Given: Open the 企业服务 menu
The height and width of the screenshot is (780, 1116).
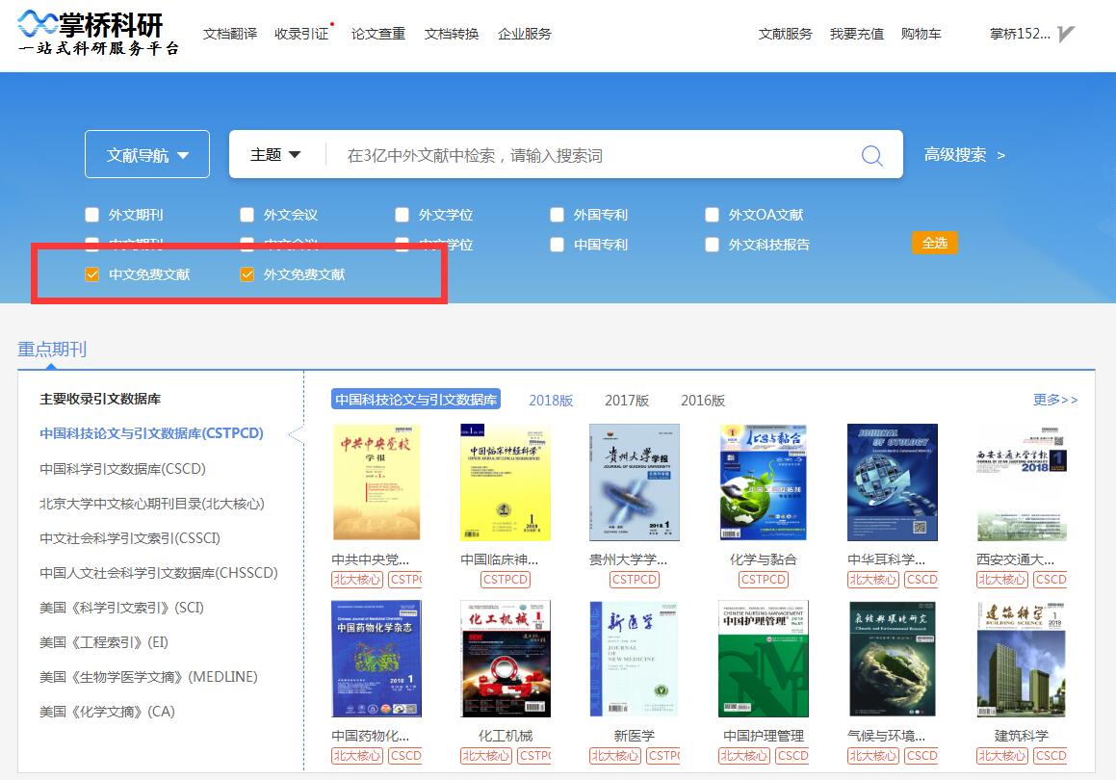Looking at the screenshot, I should [x=525, y=34].
